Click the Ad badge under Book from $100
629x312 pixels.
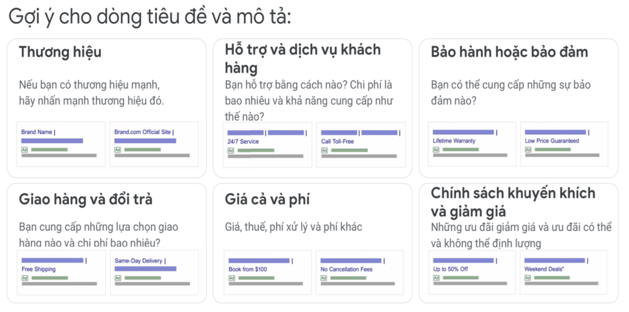(232, 278)
